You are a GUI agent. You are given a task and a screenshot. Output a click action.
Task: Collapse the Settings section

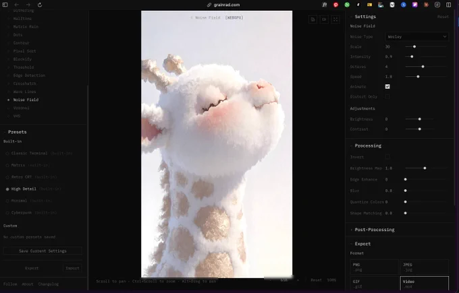point(363,17)
